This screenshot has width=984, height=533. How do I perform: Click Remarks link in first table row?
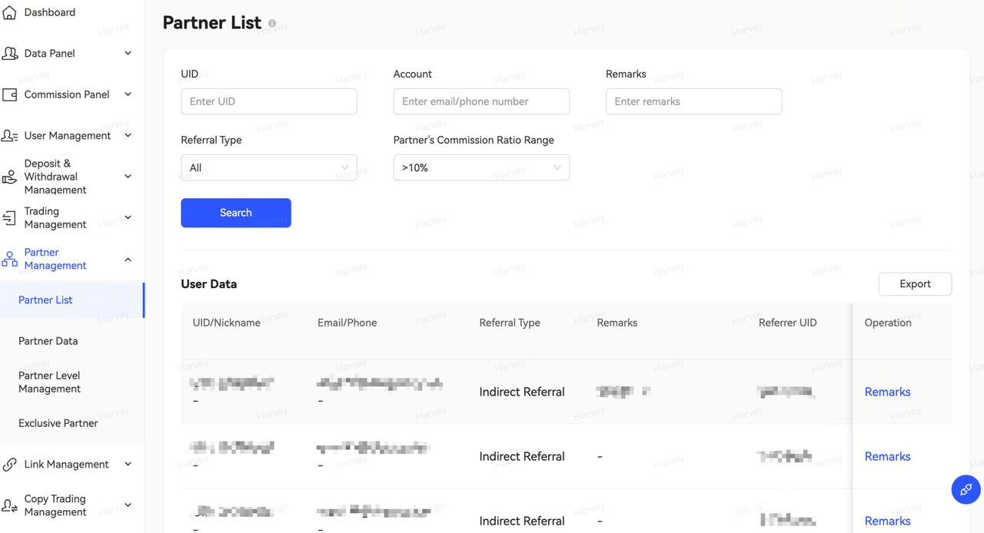pyautogui.click(x=887, y=392)
